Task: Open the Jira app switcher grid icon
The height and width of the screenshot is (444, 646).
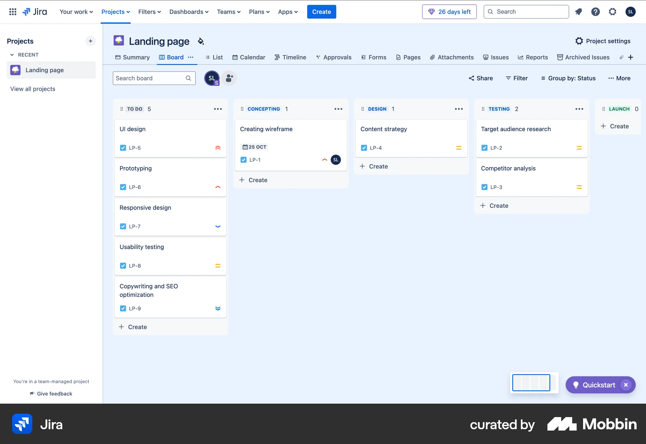Action: coord(12,11)
